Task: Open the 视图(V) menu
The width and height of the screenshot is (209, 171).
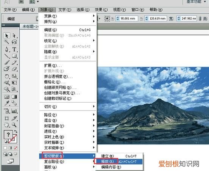Action: 119,9
